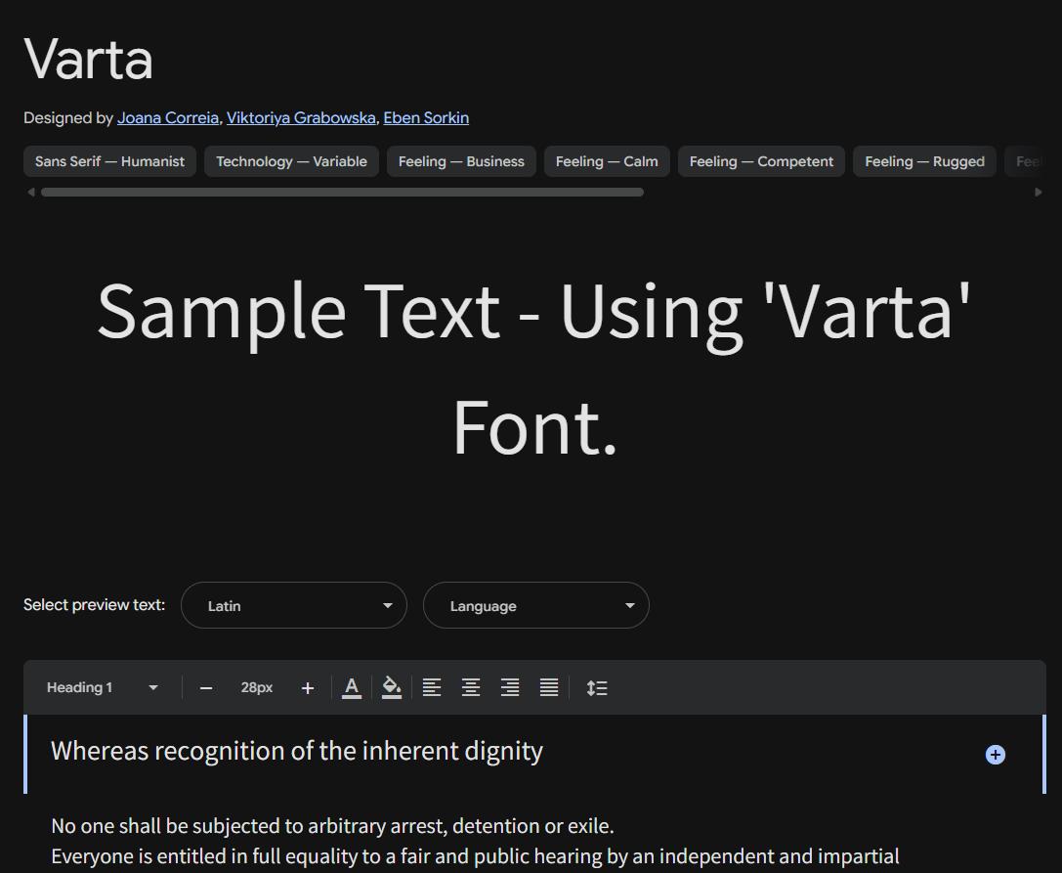Open the Latin preview text dropdown

294,605
